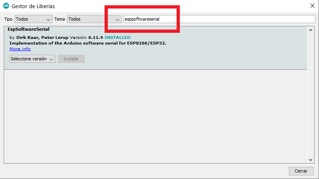Open the Tipo filter dropdown

pyautogui.click(x=33, y=19)
